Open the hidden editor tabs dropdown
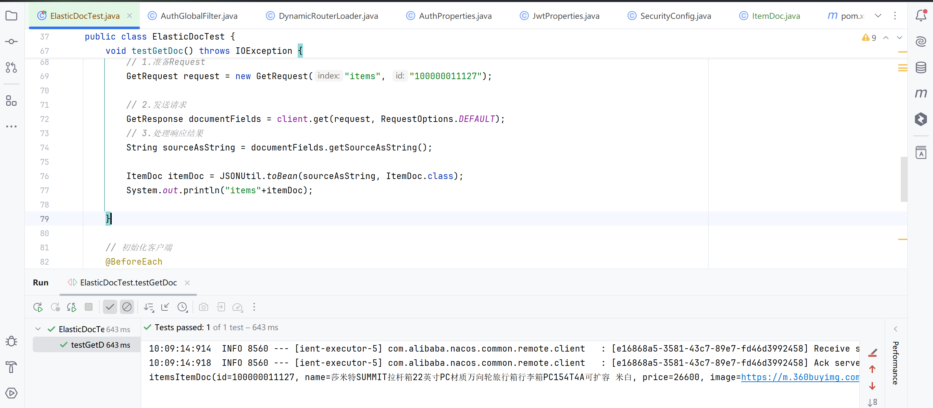The image size is (933, 408). click(878, 16)
